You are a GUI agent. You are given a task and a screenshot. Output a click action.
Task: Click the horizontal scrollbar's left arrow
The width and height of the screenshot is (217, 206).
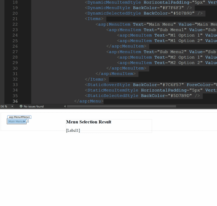tap(65, 106)
